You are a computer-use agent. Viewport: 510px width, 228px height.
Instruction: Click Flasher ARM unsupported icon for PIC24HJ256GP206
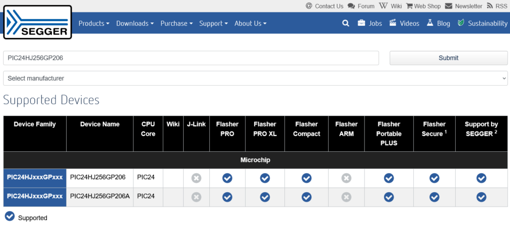click(347, 178)
